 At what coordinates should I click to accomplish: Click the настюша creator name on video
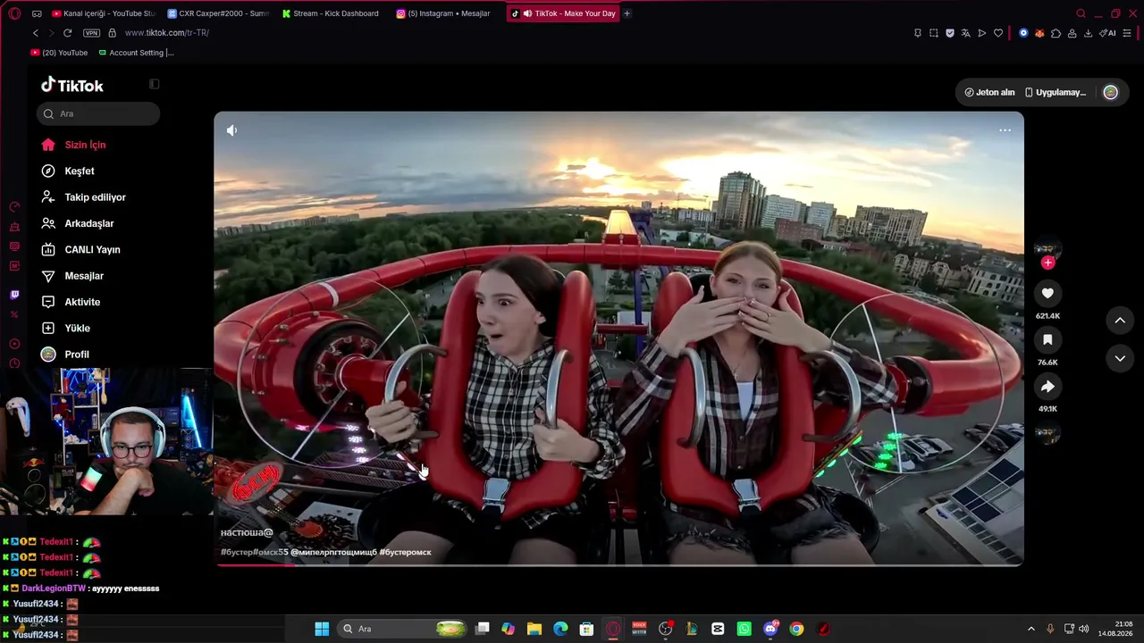(x=247, y=532)
